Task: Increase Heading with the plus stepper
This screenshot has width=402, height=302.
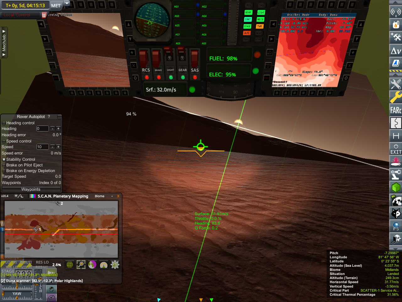Action: 58,129
